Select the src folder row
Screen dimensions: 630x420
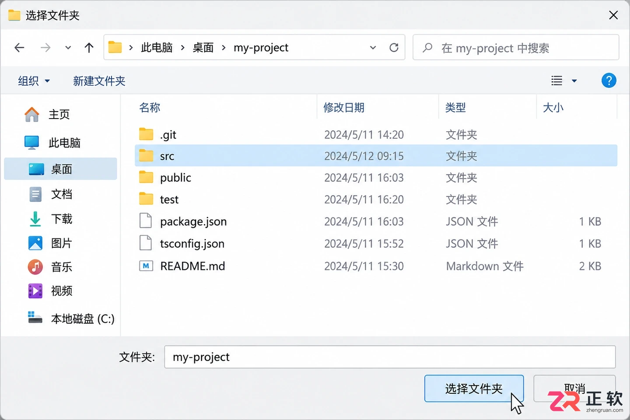pyautogui.click(x=376, y=156)
